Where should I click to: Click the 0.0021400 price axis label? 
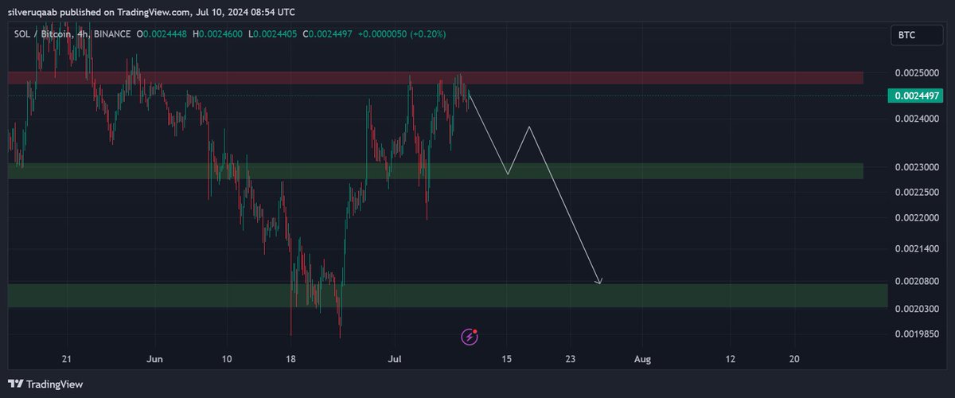pyautogui.click(x=916, y=249)
